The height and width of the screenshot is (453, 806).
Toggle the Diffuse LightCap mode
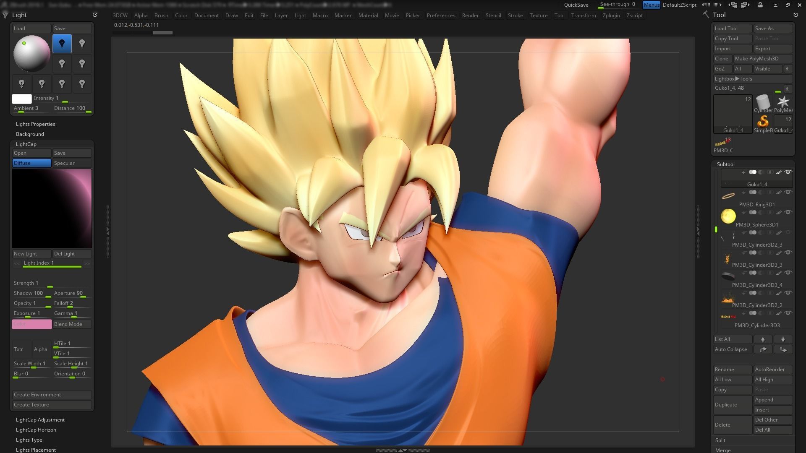click(x=32, y=163)
